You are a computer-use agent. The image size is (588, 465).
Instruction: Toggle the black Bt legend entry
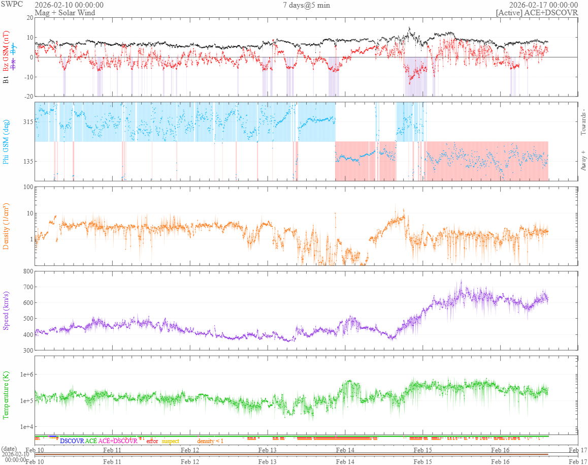tap(6, 80)
